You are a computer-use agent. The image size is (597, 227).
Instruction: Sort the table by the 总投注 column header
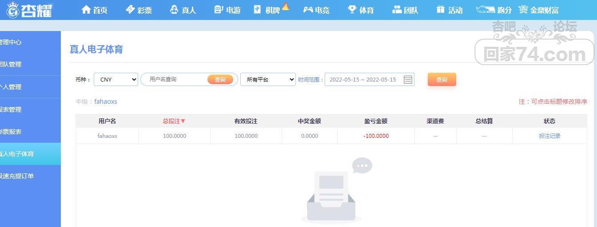point(174,121)
